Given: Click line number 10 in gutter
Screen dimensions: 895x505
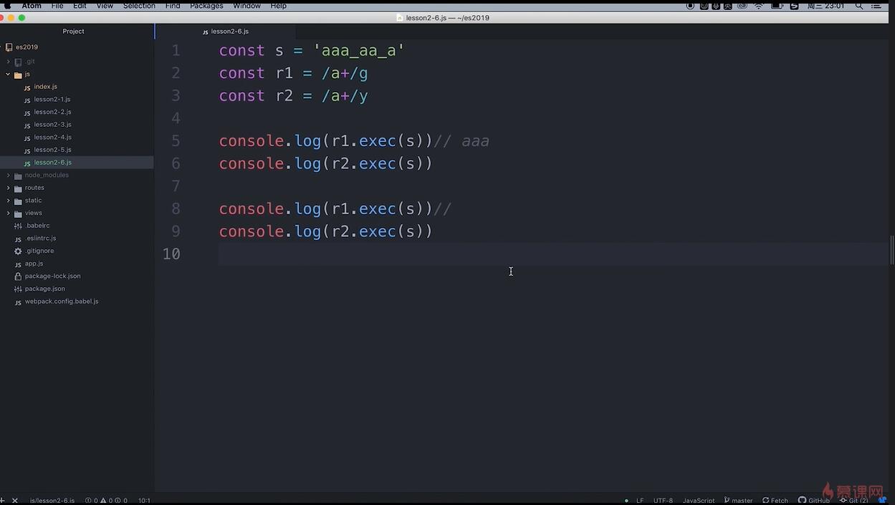Looking at the screenshot, I should point(171,254).
